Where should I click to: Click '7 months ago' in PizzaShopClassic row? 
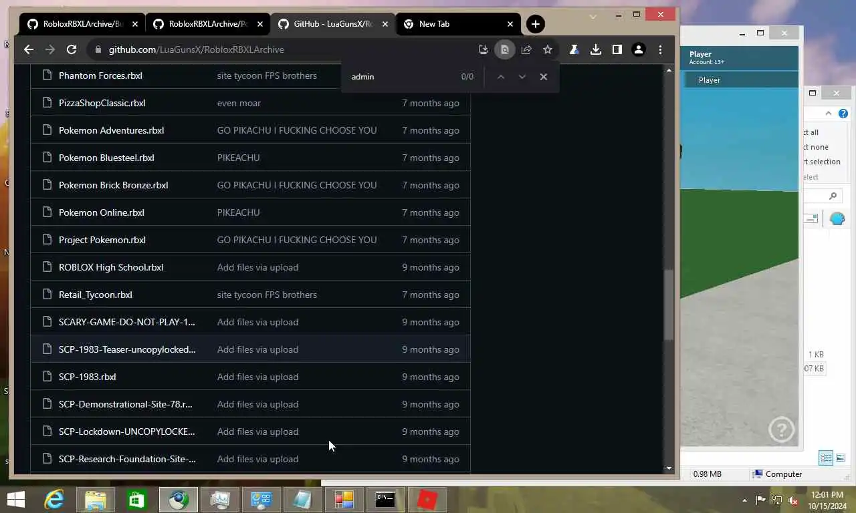[430, 103]
